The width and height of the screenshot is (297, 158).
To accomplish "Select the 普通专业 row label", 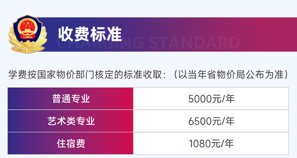I will coord(71,98).
